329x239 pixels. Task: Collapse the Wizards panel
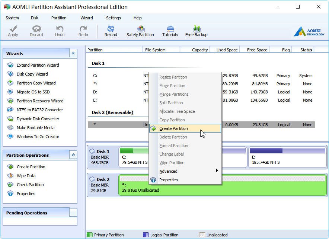tap(73, 53)
